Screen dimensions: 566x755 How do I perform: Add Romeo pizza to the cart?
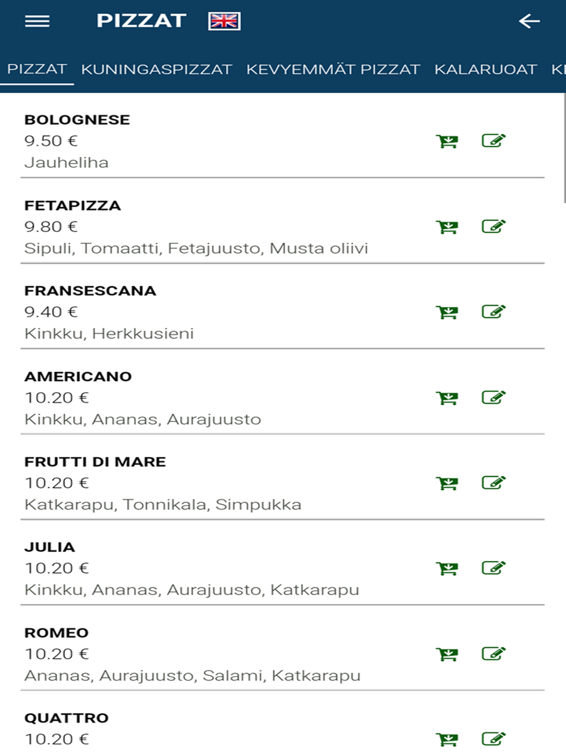point(447,654)
